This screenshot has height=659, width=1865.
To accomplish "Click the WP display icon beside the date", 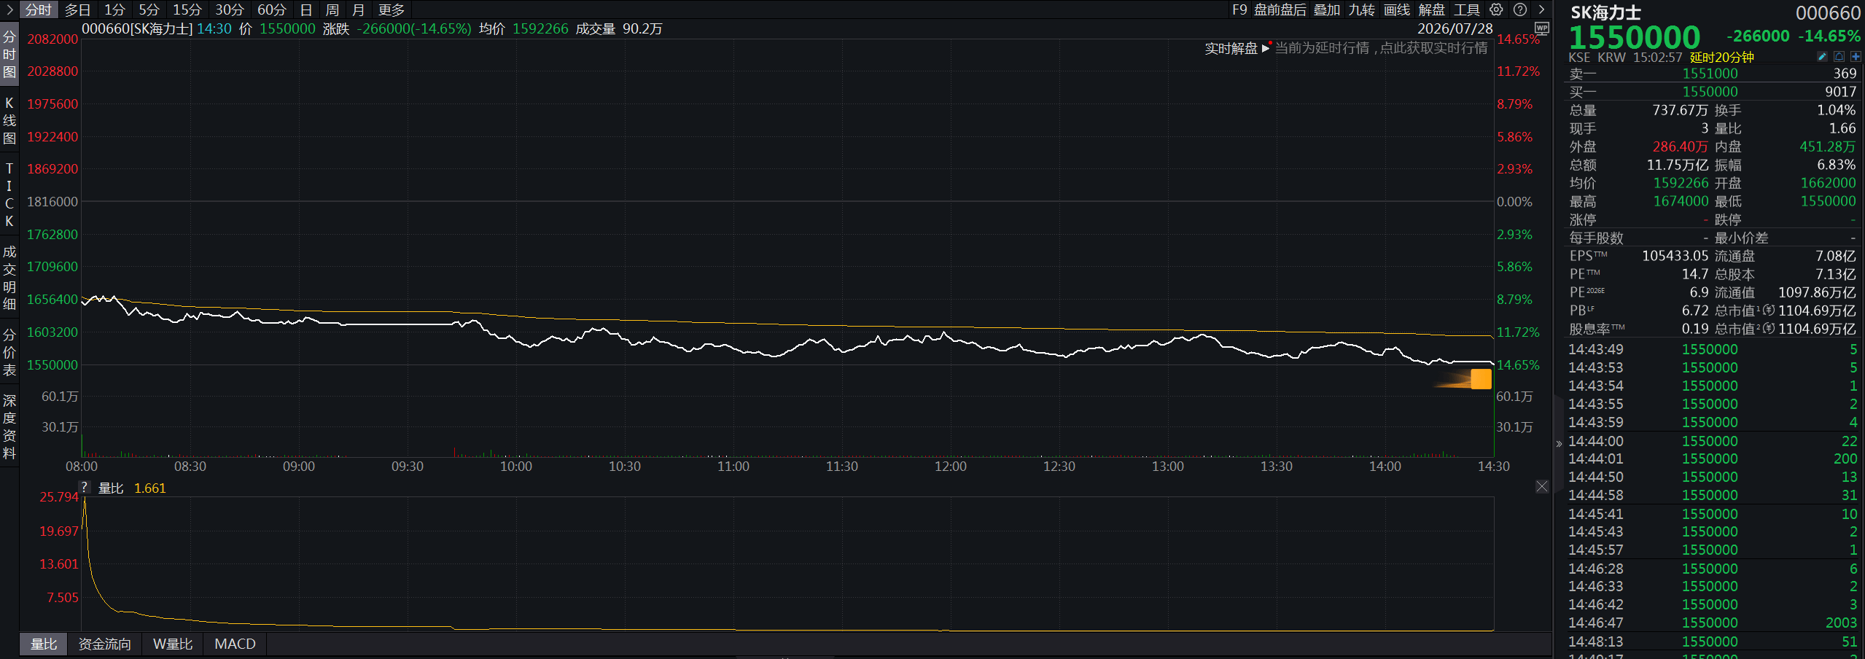I will click(1541, 28).
